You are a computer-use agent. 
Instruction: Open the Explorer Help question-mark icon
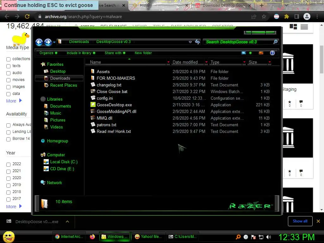click(x=272, y=53)
